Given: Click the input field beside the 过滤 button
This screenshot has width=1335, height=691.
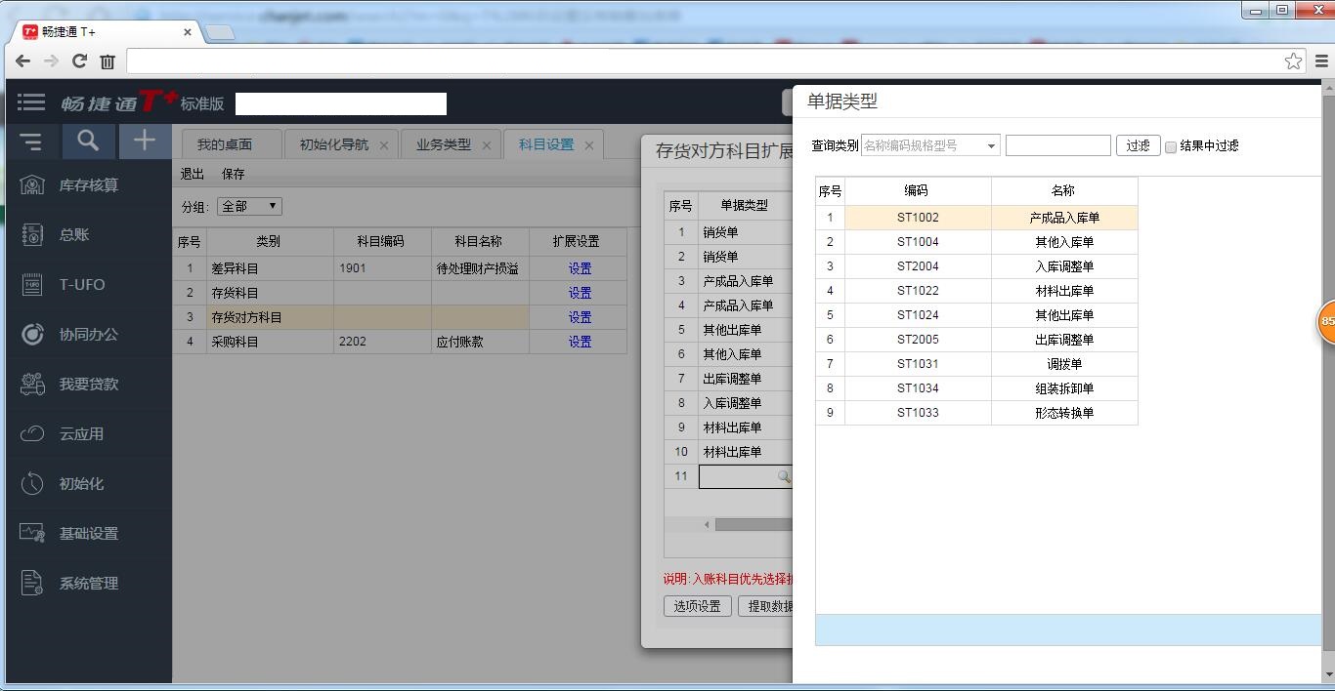Looking at the screenshot, I should click(x=1056, y=144).
